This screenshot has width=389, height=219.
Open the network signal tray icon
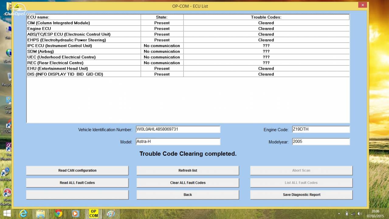tap(353, 214)
